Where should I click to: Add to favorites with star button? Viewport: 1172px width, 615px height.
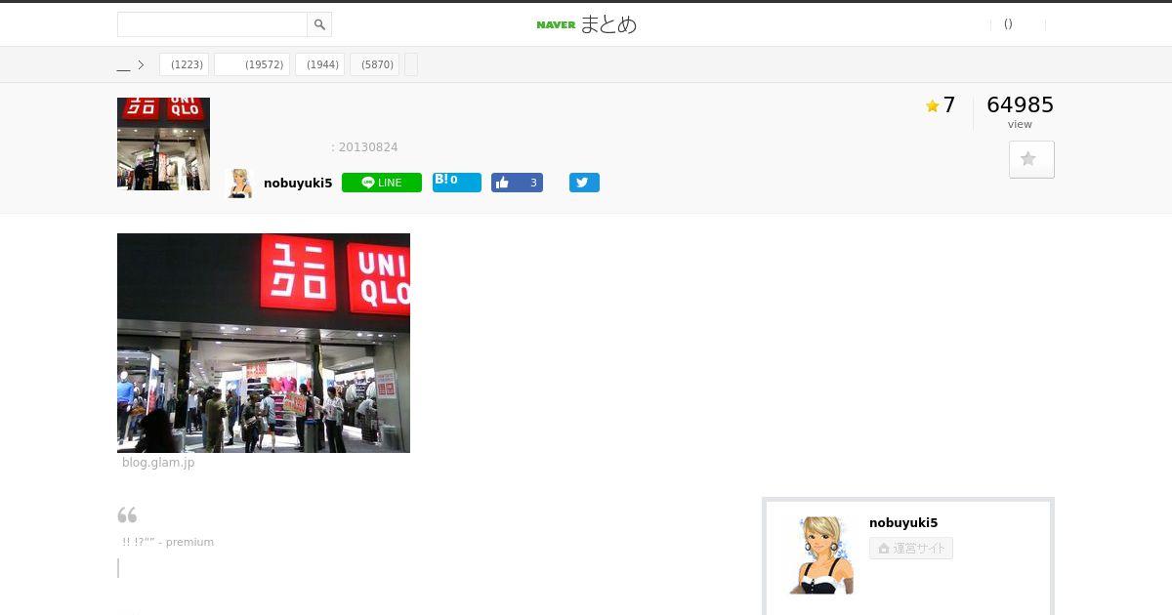1031,159
